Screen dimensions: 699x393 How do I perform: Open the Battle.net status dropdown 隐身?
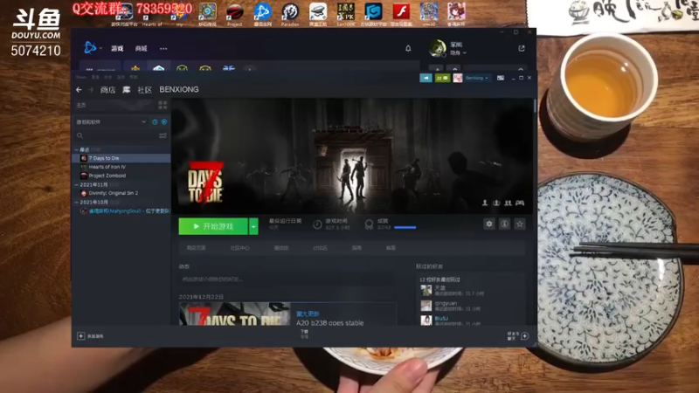(x=458, y=53)
